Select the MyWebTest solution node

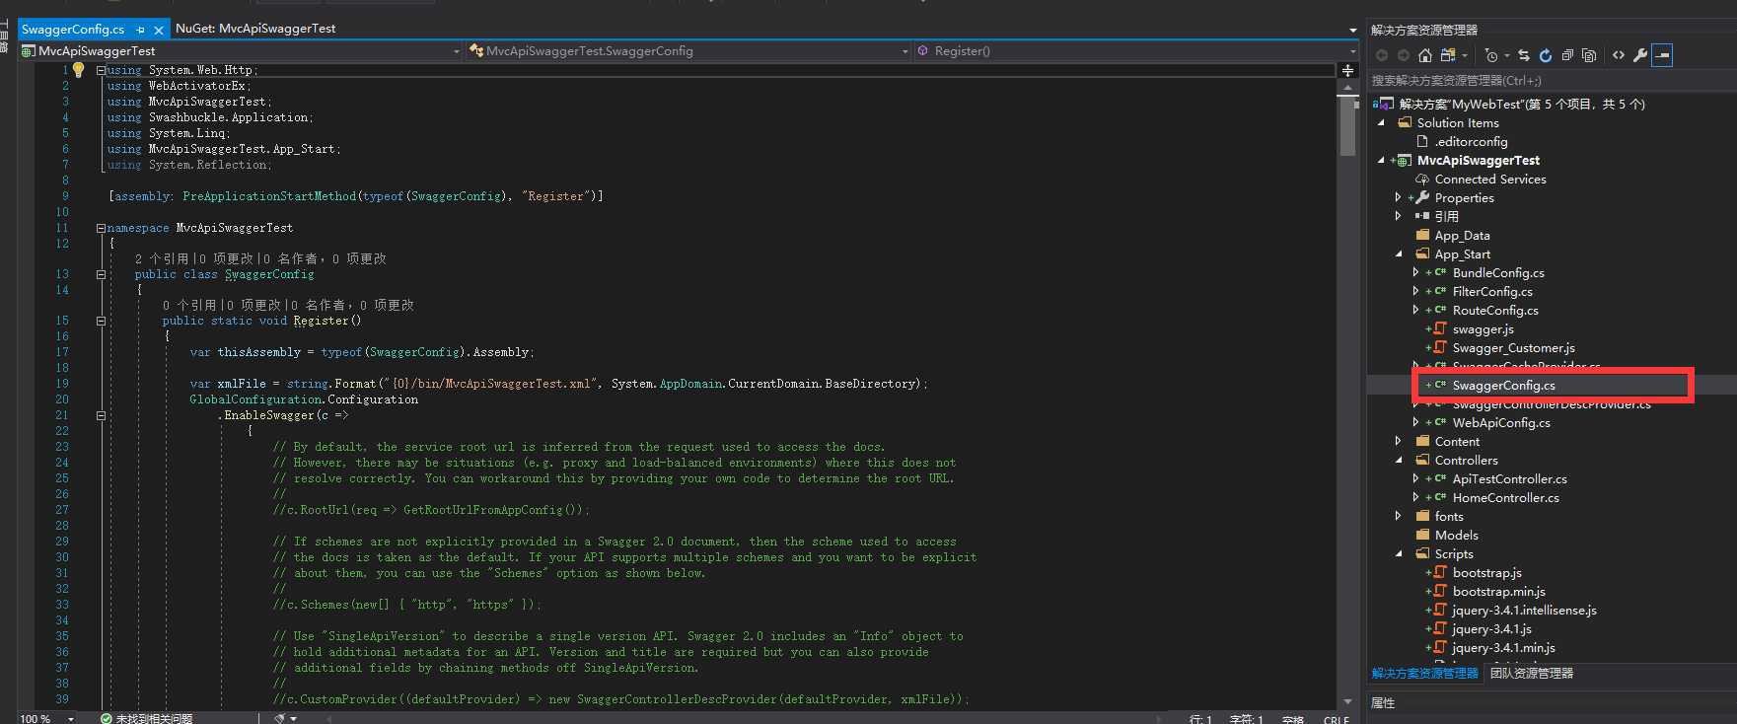point(1521,104)
